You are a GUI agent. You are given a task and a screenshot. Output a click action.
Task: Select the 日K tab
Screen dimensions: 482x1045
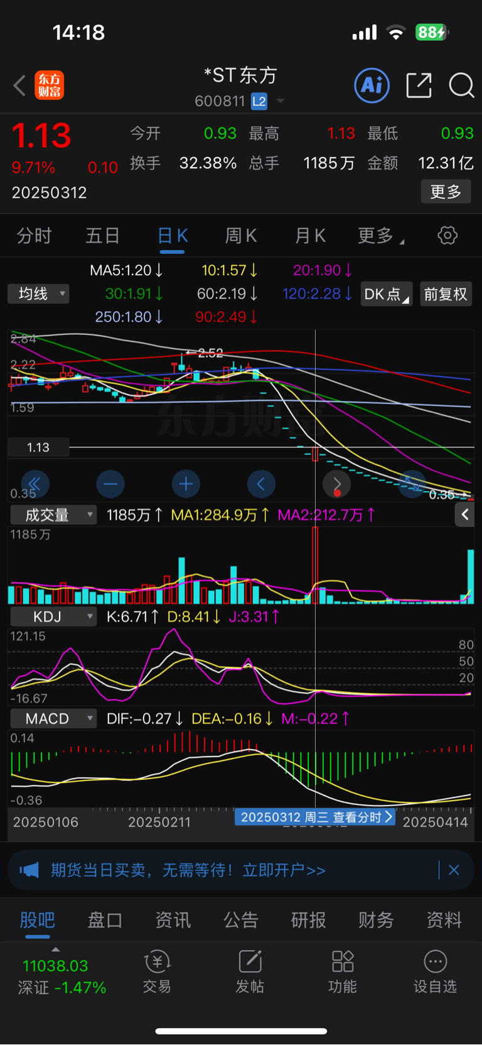tap(173, 236)
